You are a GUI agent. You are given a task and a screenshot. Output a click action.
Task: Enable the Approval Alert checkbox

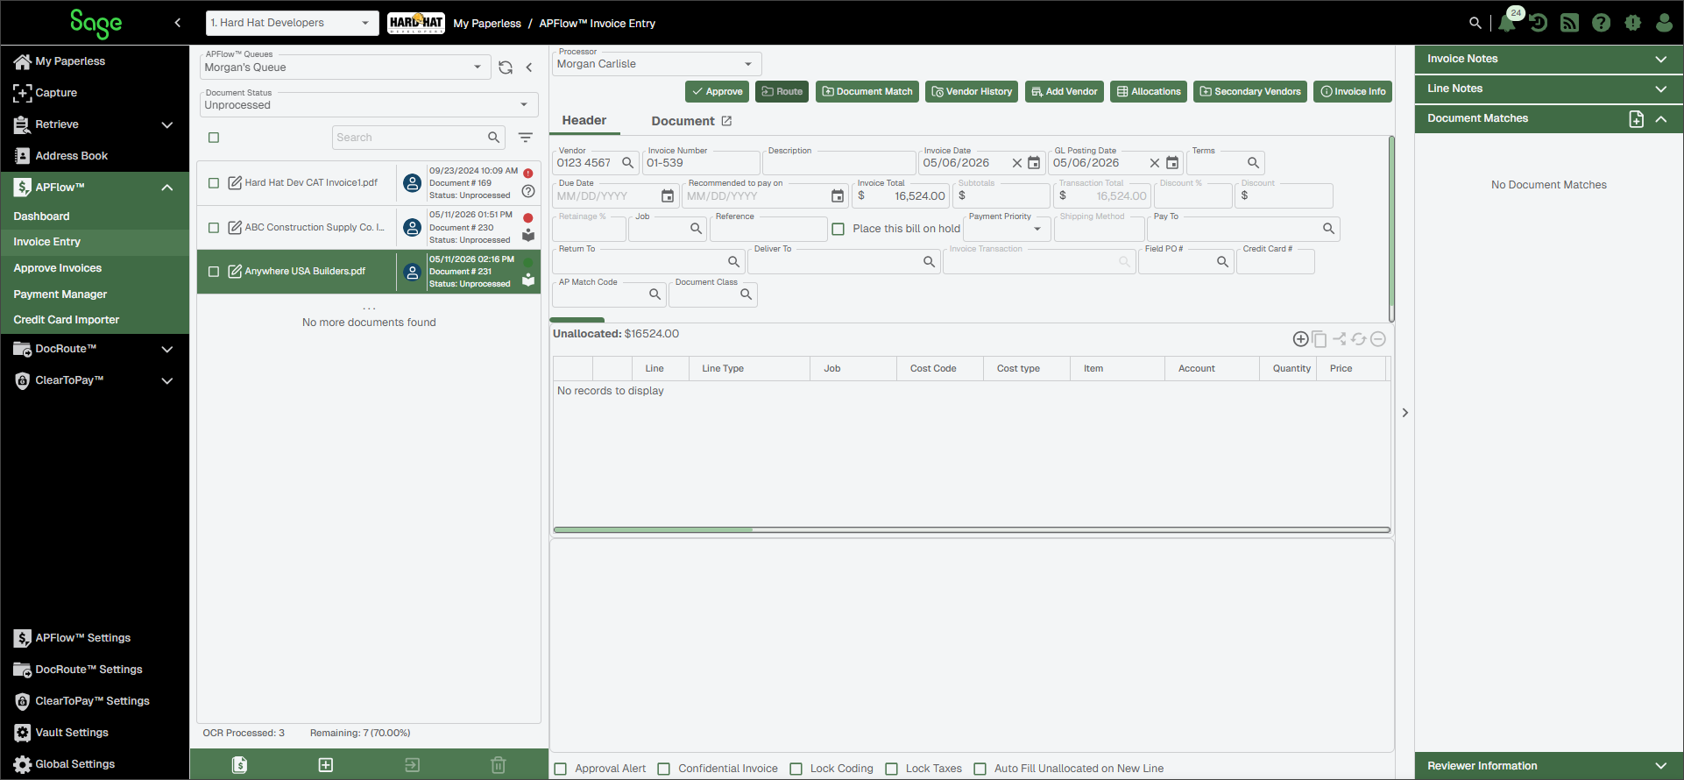pyautogui.click(x=561, y=769)
